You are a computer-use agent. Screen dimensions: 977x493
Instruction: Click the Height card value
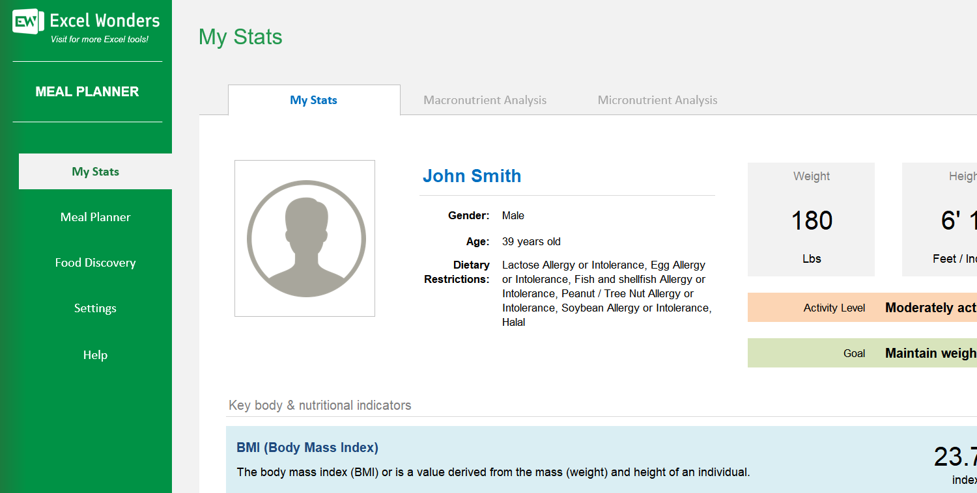tap(957, 221)
